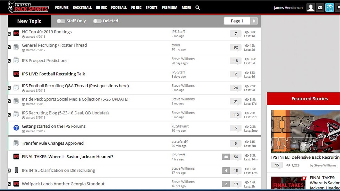Open the user profile icon
340x191 pixels.
click(x=311, y=7)
